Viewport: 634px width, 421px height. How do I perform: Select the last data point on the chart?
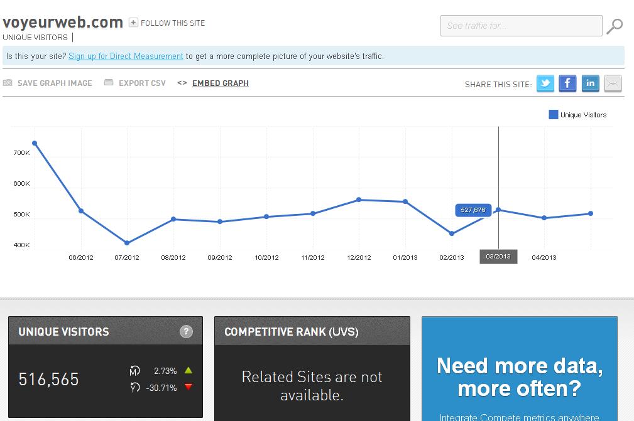591,213
